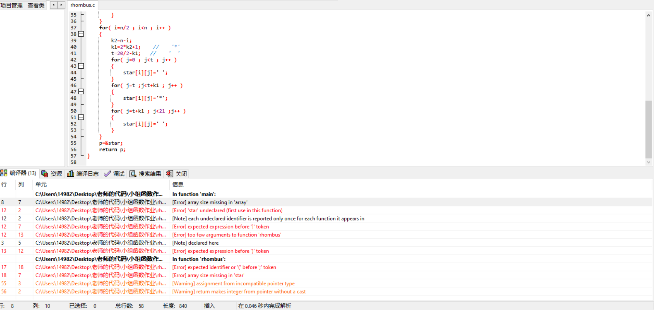Screen dimensions: 654x310
Task: Select the rhombus.c editor tab
Action: [x=82, y=5]
